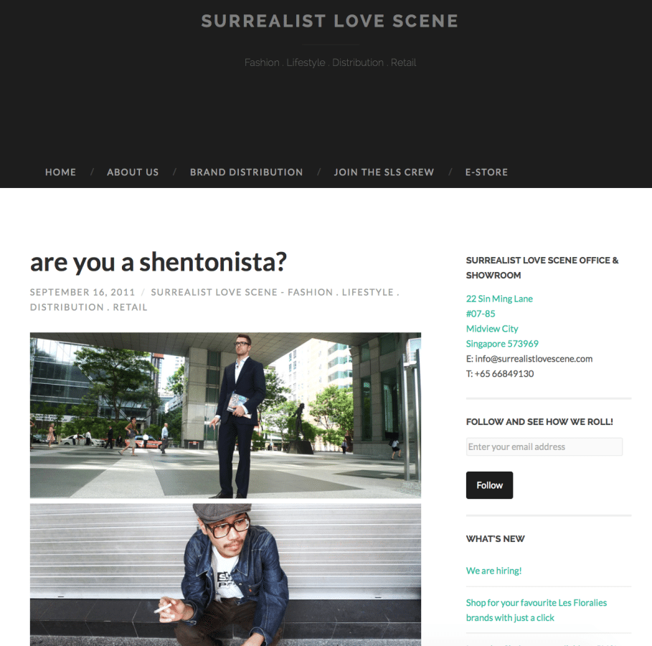Open the photo of man in suit

225,415
